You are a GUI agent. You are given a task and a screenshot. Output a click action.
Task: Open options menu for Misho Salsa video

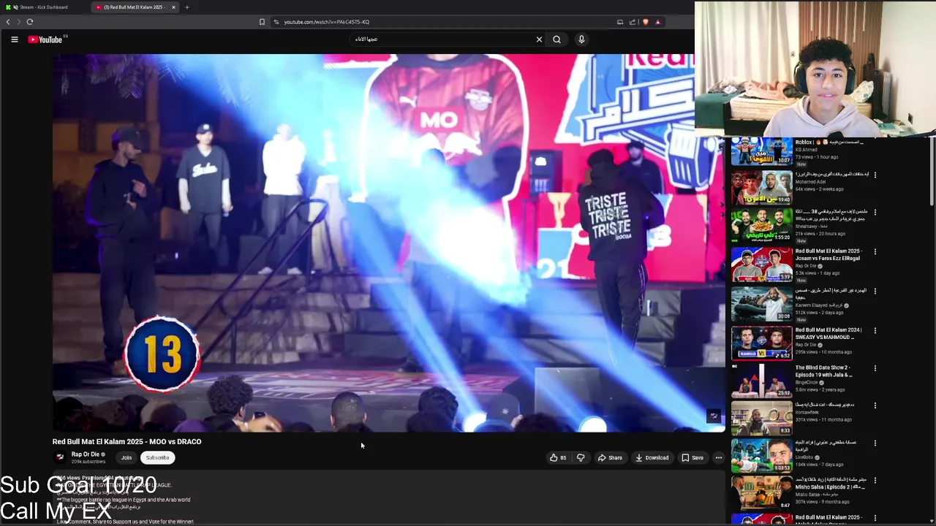click(875, 481)
